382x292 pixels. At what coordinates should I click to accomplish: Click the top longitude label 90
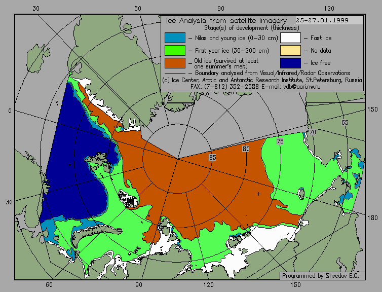(221, 9)
